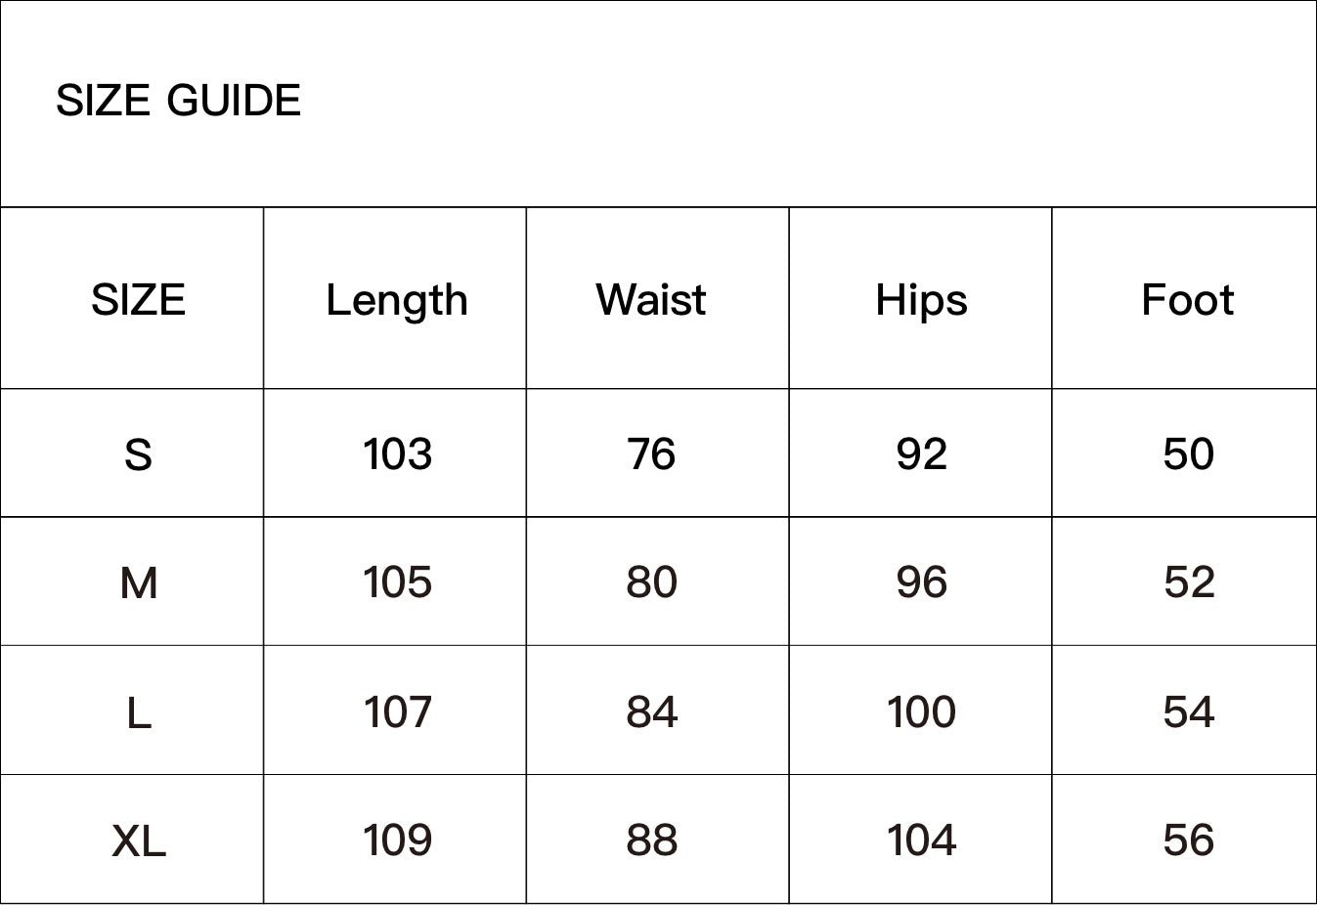Select the waist value 76

651,454
